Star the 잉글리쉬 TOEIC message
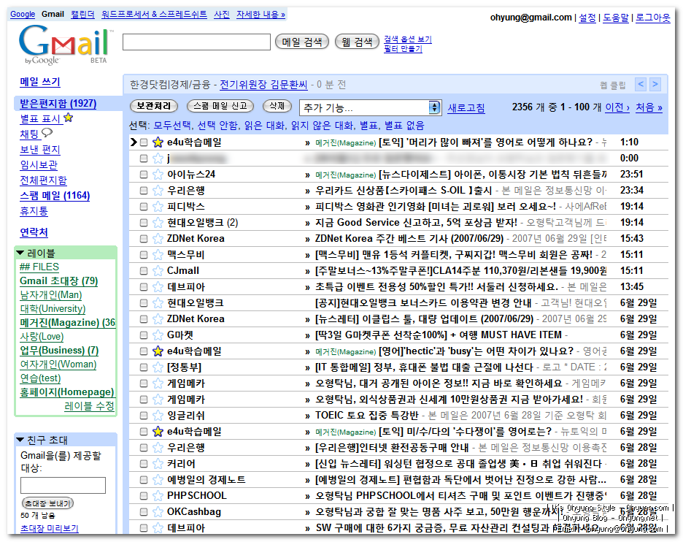The height and width of the screenshot is (542, 683). coord(158,416)
